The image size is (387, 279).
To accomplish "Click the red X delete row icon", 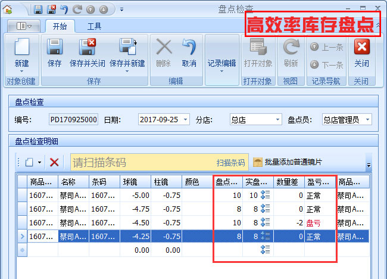I will point(54,162).
